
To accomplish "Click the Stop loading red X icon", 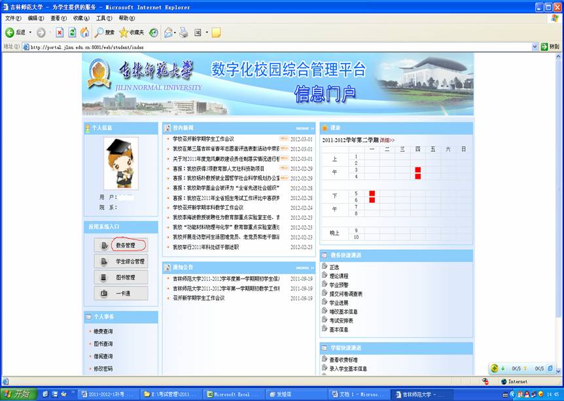I will (x=60, y=32).
